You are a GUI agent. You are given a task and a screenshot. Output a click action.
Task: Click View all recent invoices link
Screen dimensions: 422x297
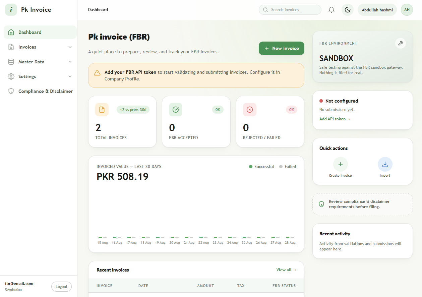pyautogui.click(x=286, y=270)
